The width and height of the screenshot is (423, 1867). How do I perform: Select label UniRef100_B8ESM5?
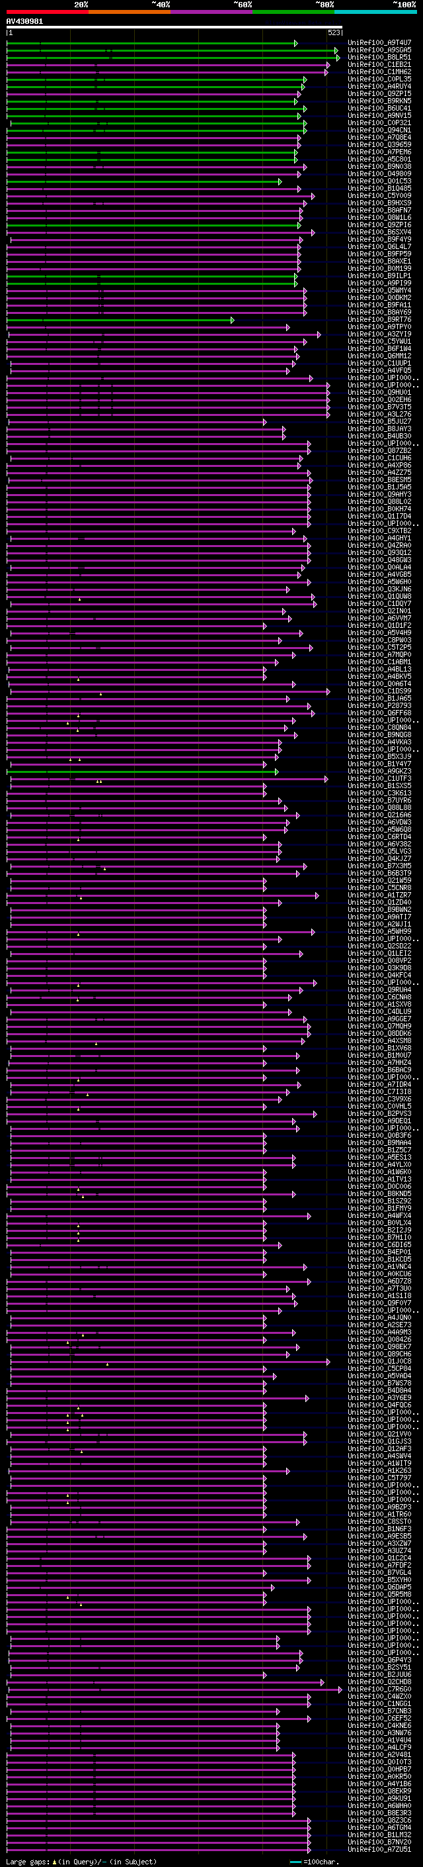[x=379, y=479]
